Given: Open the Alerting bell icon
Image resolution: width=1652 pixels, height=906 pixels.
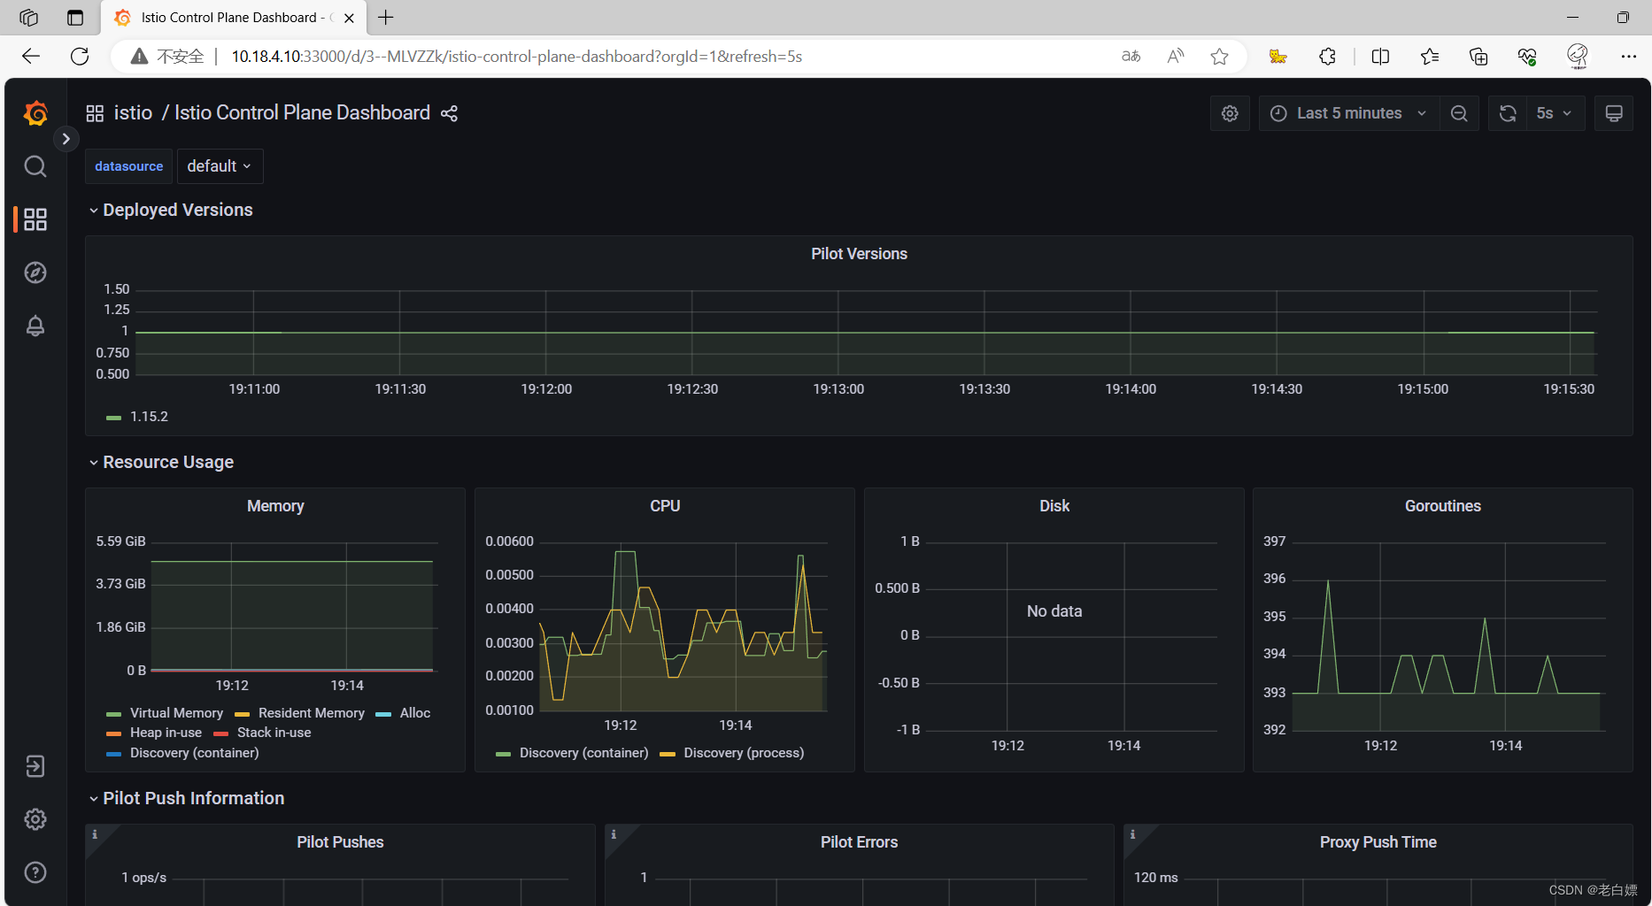Looking at the screenshot, I should tap(35, 326).
